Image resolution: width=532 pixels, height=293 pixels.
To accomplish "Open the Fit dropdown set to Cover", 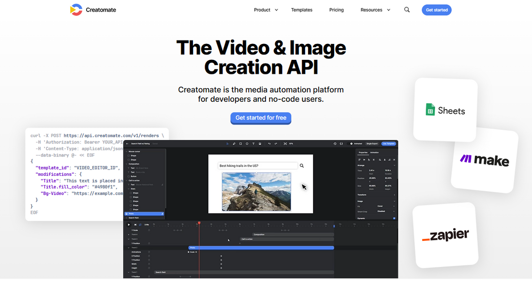I will click(x=386, y=206).
